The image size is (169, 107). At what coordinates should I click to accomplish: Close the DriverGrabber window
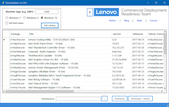(165, 3)
